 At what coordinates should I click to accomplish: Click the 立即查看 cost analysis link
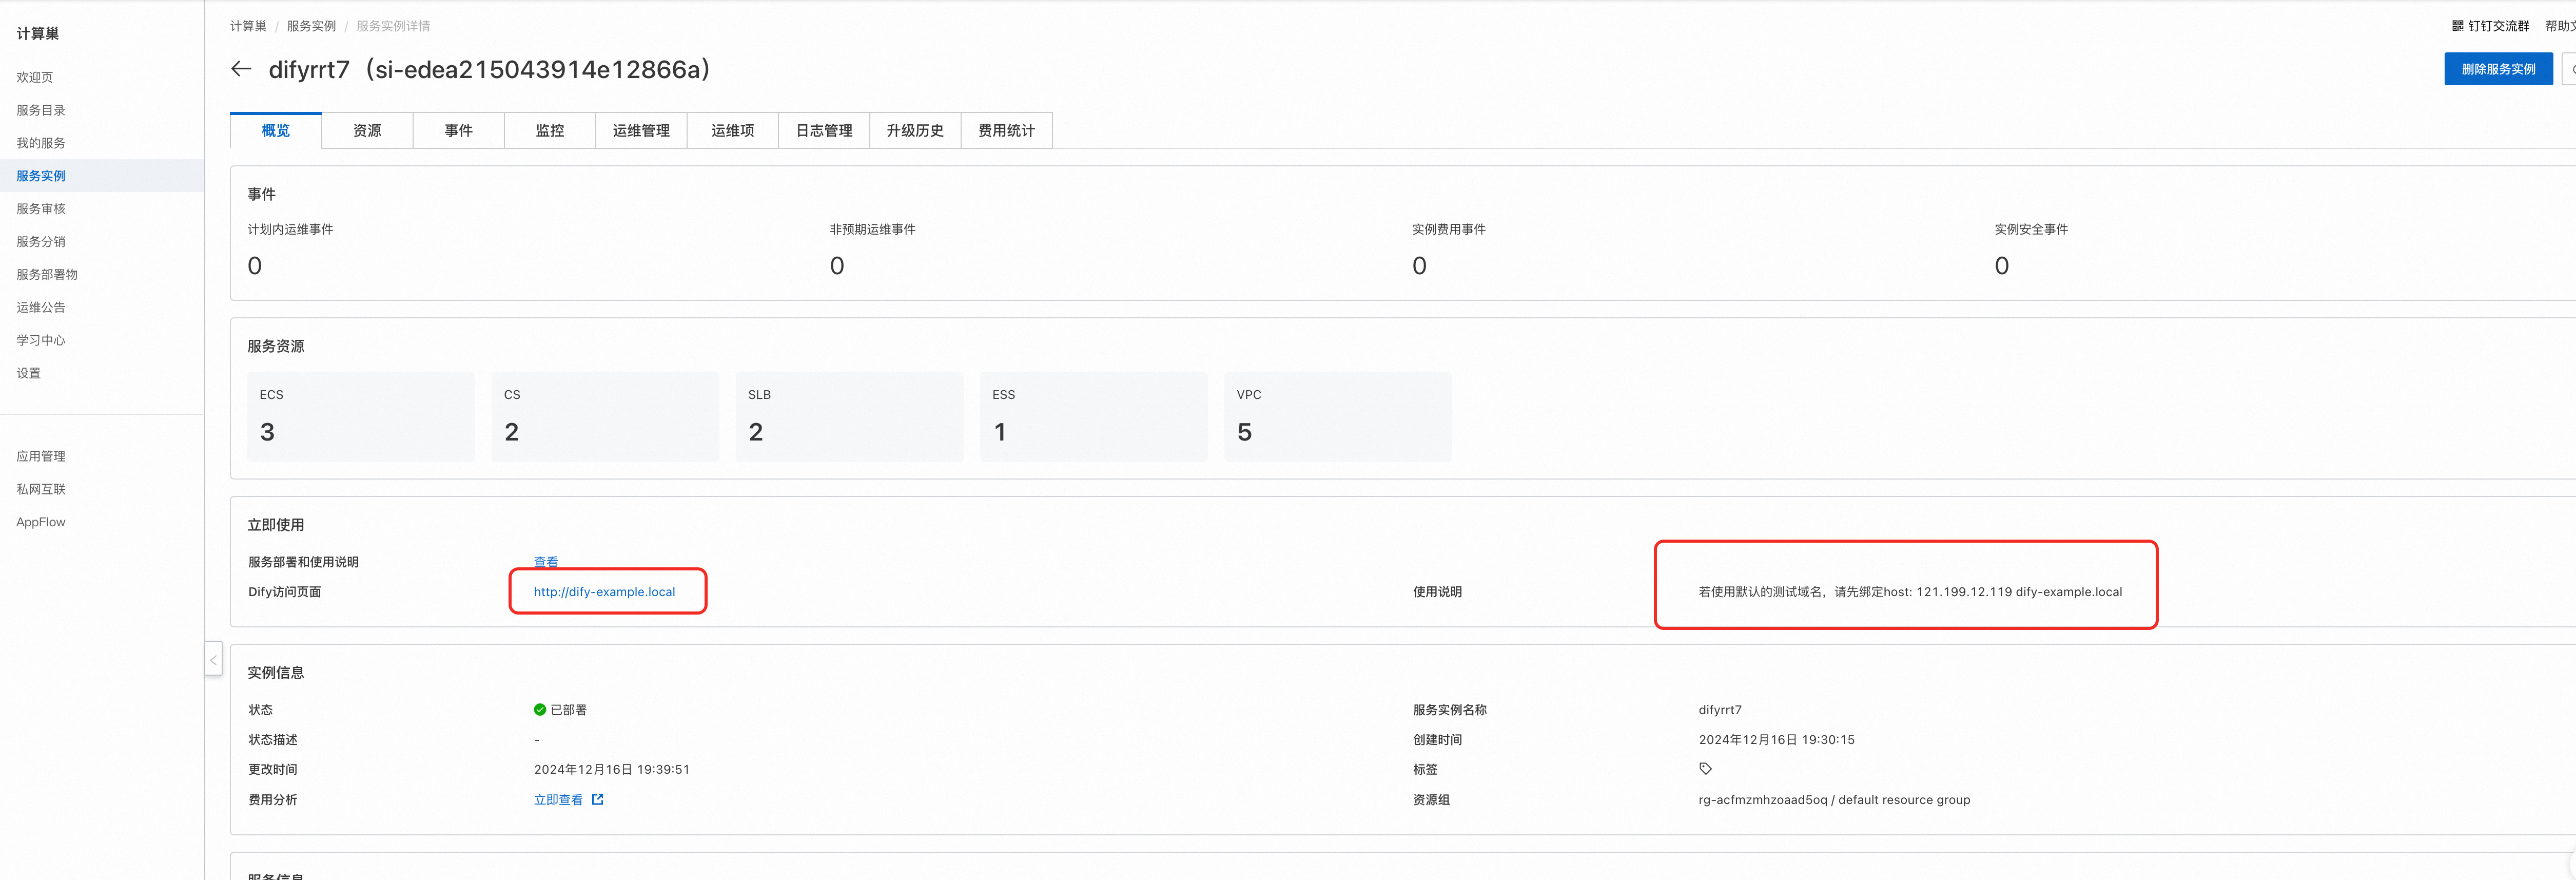(558, 799)
